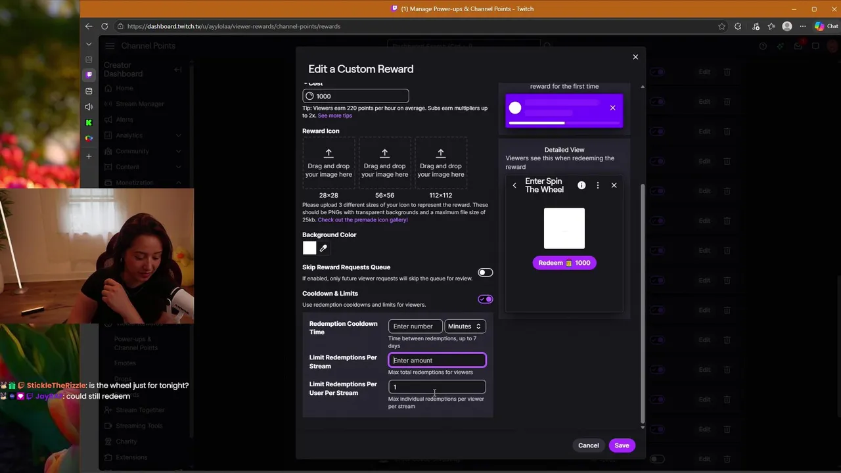Upload the 28×28 reward icon image
The width and height of the screenshot is (841, 473).
(329, 163)
